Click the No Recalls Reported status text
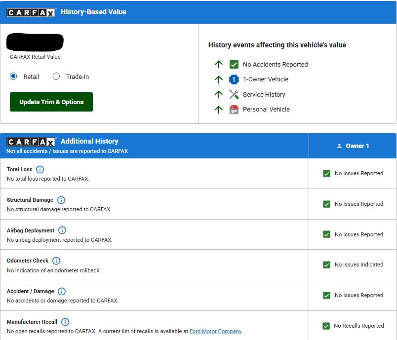Screen dimensions: 397x340 (359, 326)
